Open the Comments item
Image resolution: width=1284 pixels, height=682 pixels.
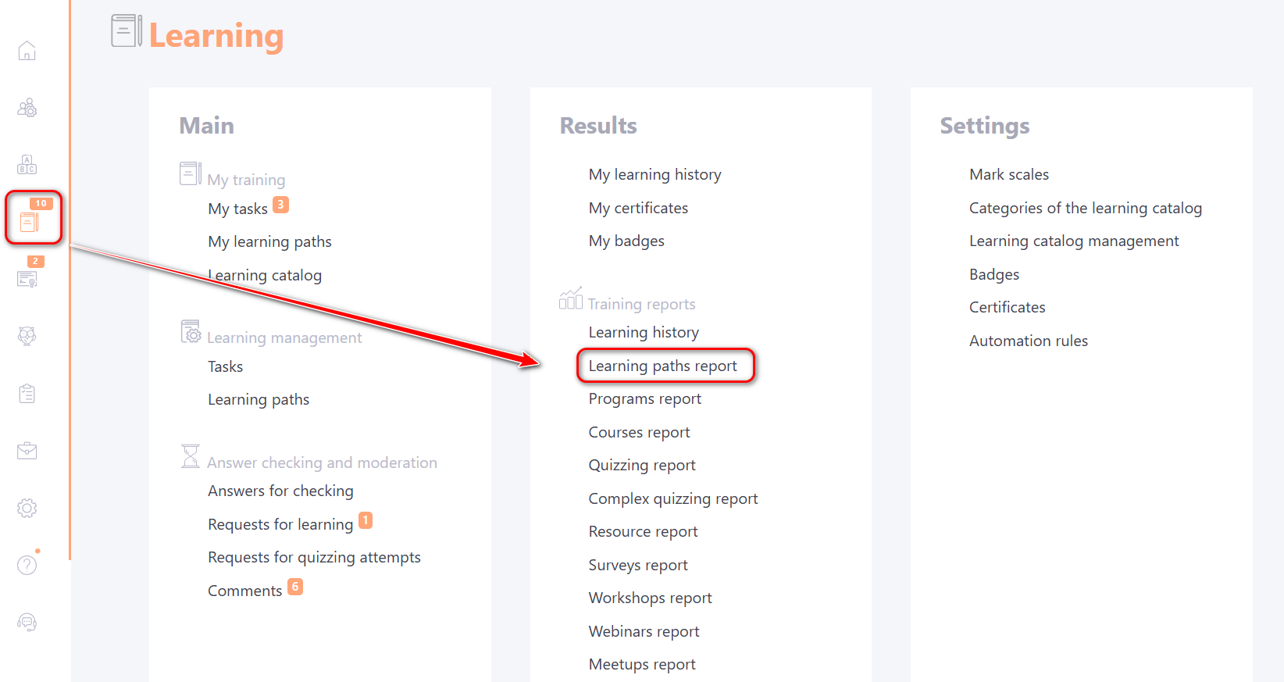point(244,591)
